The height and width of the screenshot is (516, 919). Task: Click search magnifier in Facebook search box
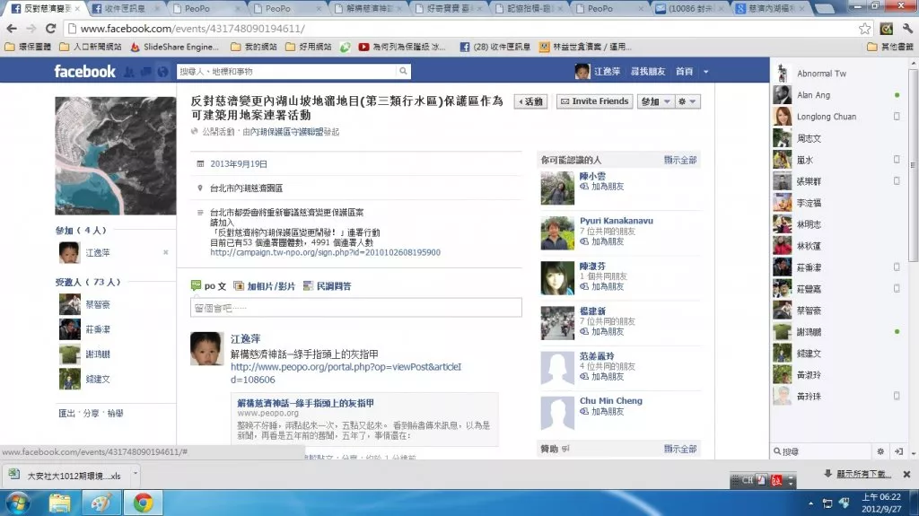[403, 71]
